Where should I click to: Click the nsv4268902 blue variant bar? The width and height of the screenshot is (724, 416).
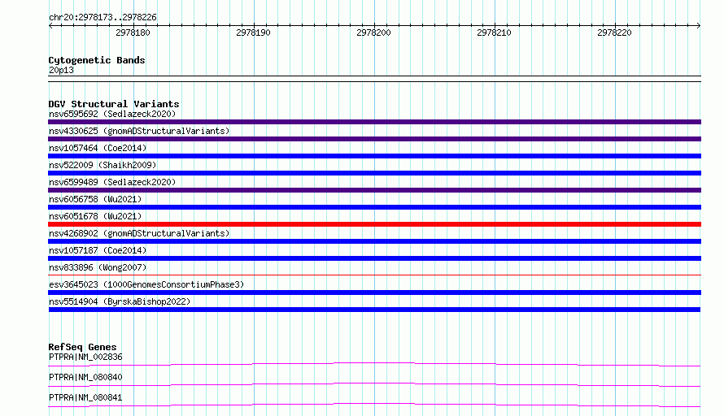[x=374, y=241]
